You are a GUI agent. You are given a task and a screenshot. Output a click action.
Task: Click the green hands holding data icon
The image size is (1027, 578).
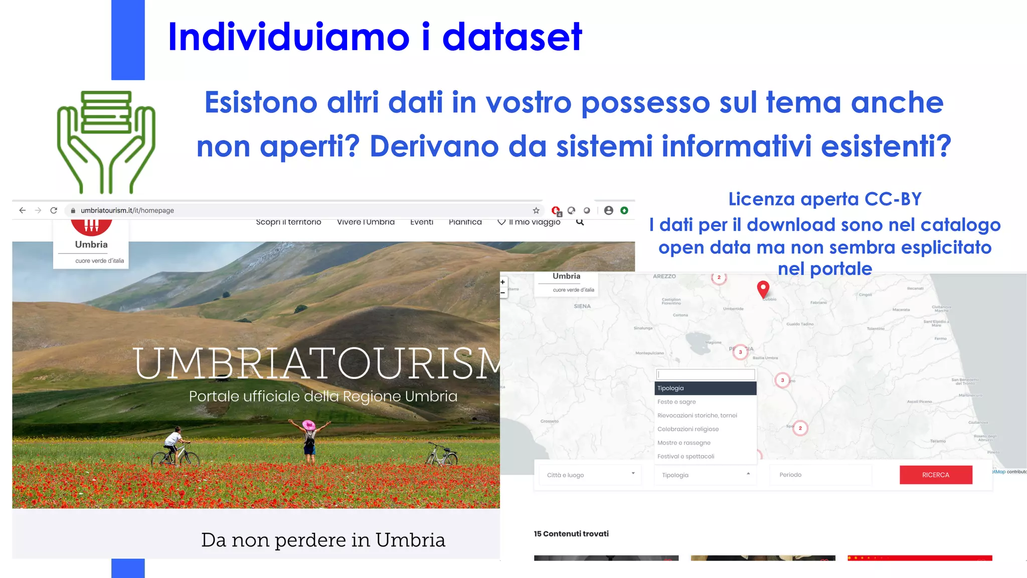click(106, 142)
